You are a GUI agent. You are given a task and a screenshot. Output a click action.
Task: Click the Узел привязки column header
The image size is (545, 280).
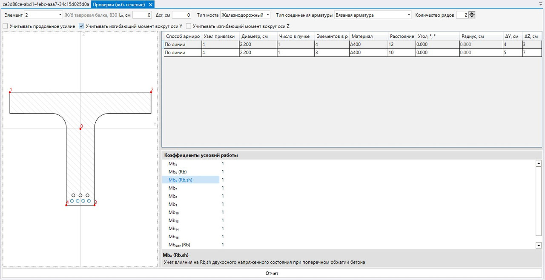pyautogui.click(x=220, y=36)
